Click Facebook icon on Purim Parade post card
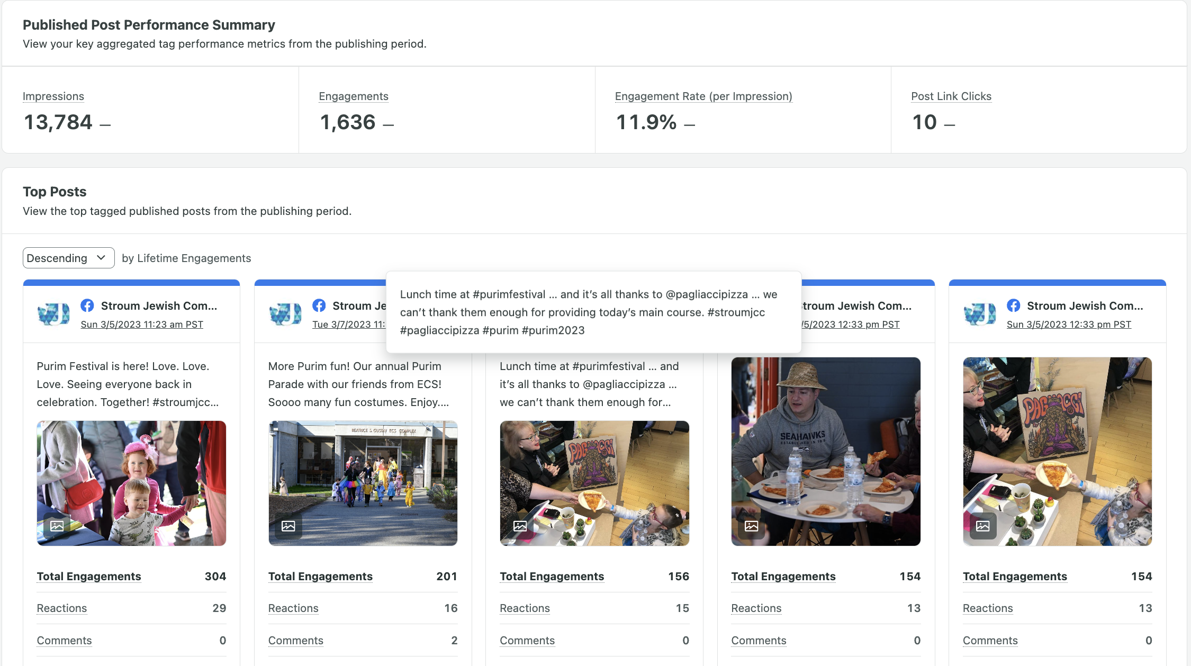Viewport: 1191px width, 666px height. (x=319, y=305)
